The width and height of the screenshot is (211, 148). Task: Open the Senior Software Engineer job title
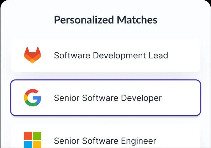(x=105, y=141)
